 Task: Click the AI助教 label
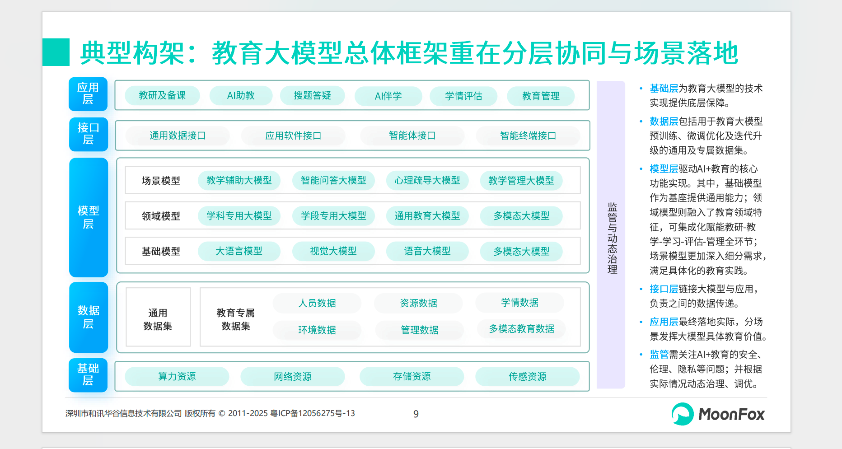tap(241, 96)
